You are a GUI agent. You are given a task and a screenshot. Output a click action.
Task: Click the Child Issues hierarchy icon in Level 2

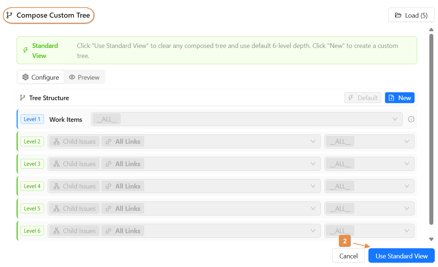[56, 142]
